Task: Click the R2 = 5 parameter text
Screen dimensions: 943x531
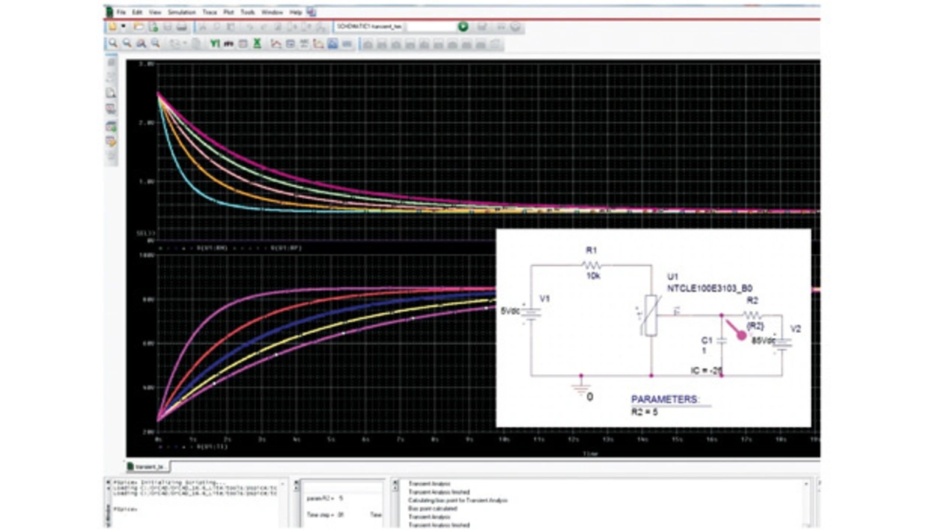Action: 645,412
